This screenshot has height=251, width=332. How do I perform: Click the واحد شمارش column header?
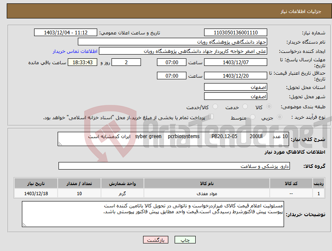coord(122,183)
